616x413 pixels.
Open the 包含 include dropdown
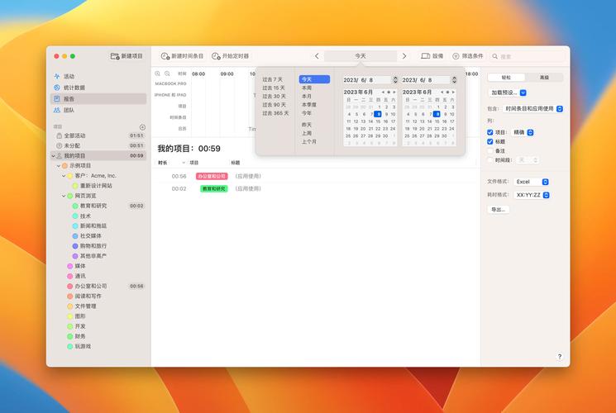pyautogui.click(x=532, y=109)
